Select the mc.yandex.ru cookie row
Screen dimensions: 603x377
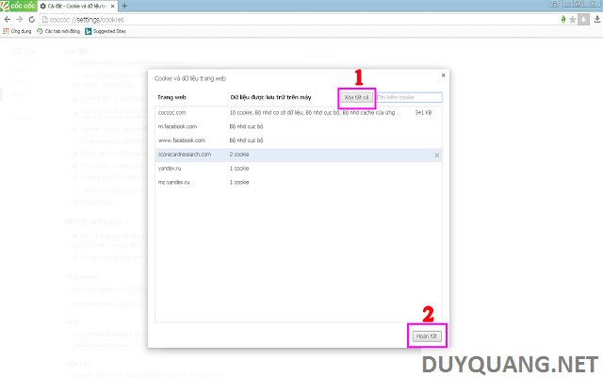[299, 182]
